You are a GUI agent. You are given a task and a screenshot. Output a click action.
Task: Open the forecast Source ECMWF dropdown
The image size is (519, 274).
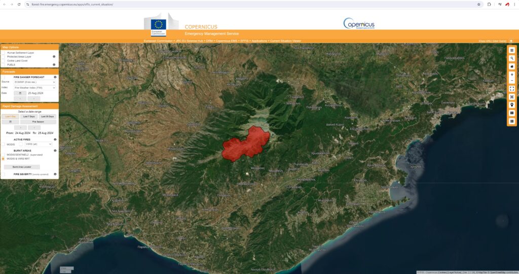(x=34, y=82)
